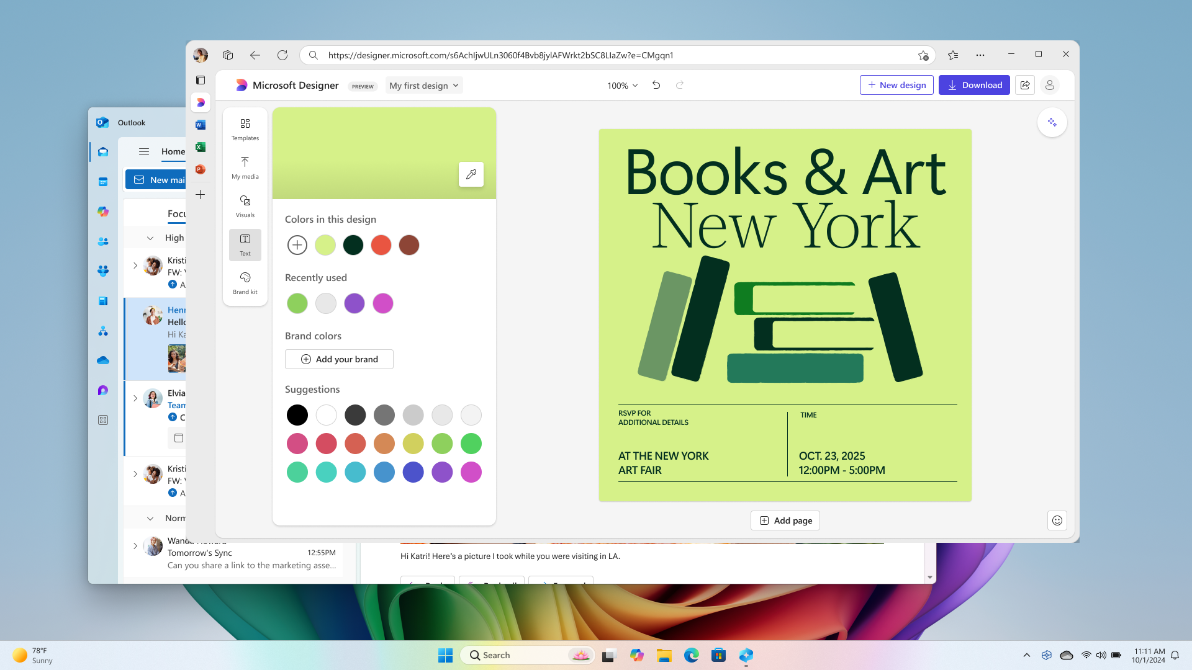This screenshot has width=1192, height=670.
Task: Select the Text tool in sidebar
Action: [245, 244]
